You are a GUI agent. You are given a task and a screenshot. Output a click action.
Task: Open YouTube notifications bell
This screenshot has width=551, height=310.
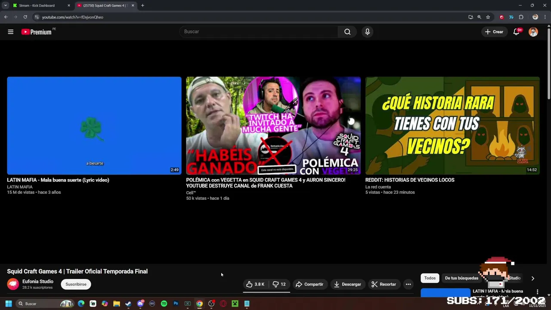pos(517,32)
